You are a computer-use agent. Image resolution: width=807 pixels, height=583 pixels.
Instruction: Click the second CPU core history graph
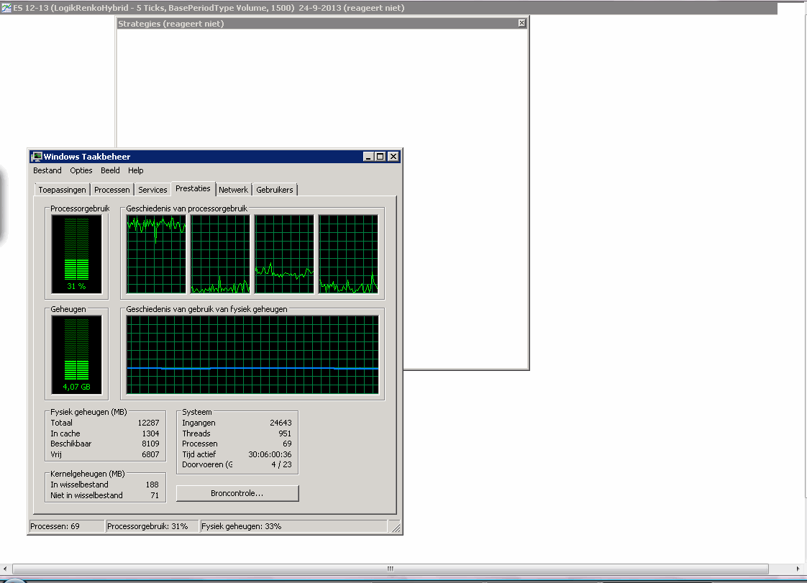pyautogui.click(x=220, y=254)
